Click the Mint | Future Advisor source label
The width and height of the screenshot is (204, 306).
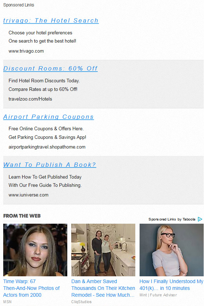click(158, 295)
